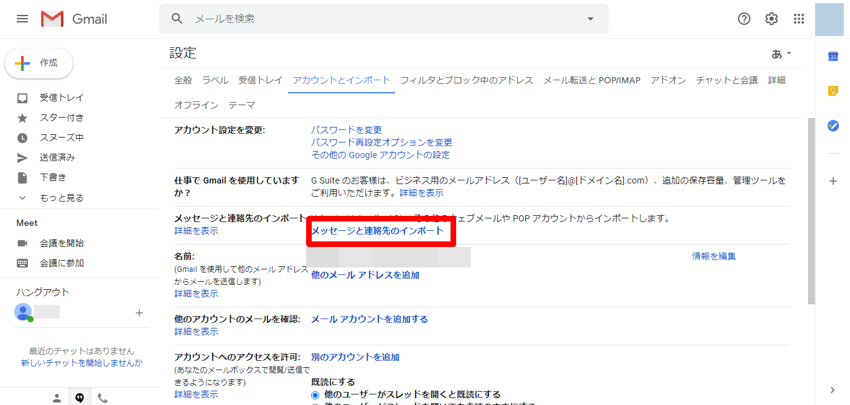Click the パスワードを変更 link

pyautogui.click(x=346, y=130)
